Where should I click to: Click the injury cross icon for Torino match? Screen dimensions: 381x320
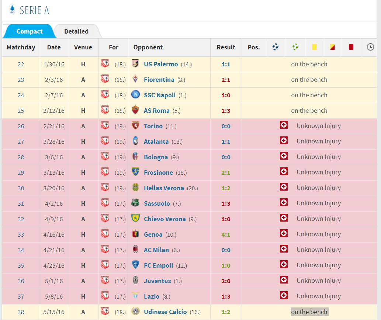pyautogui.click(x=284, y=125)
